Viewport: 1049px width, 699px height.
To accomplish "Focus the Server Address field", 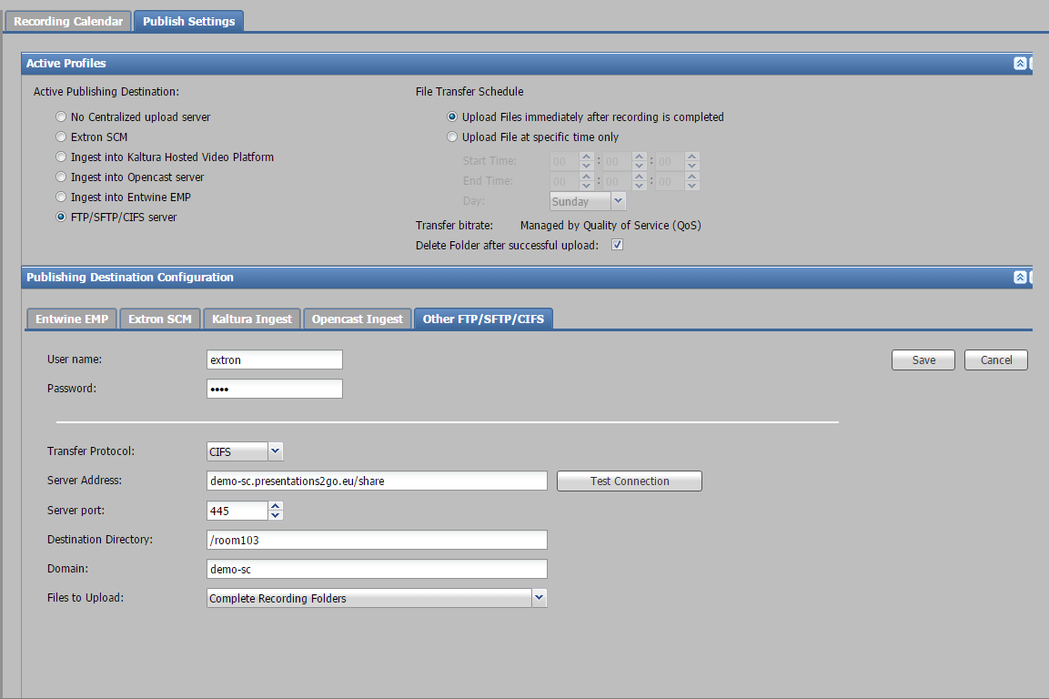I will click(377, 481).
